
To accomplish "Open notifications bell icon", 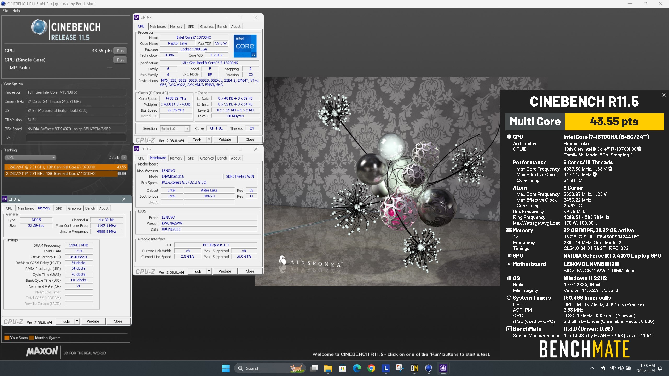I will click(660, 368).
